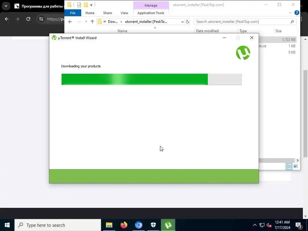Select the 1,722 KB file row

pyautogui.click(x=277, y=39)
